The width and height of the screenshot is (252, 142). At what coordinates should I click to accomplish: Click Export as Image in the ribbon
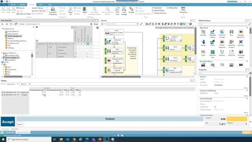tap(24, 14)
